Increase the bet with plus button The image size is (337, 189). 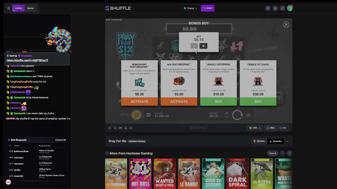point(203,46)
